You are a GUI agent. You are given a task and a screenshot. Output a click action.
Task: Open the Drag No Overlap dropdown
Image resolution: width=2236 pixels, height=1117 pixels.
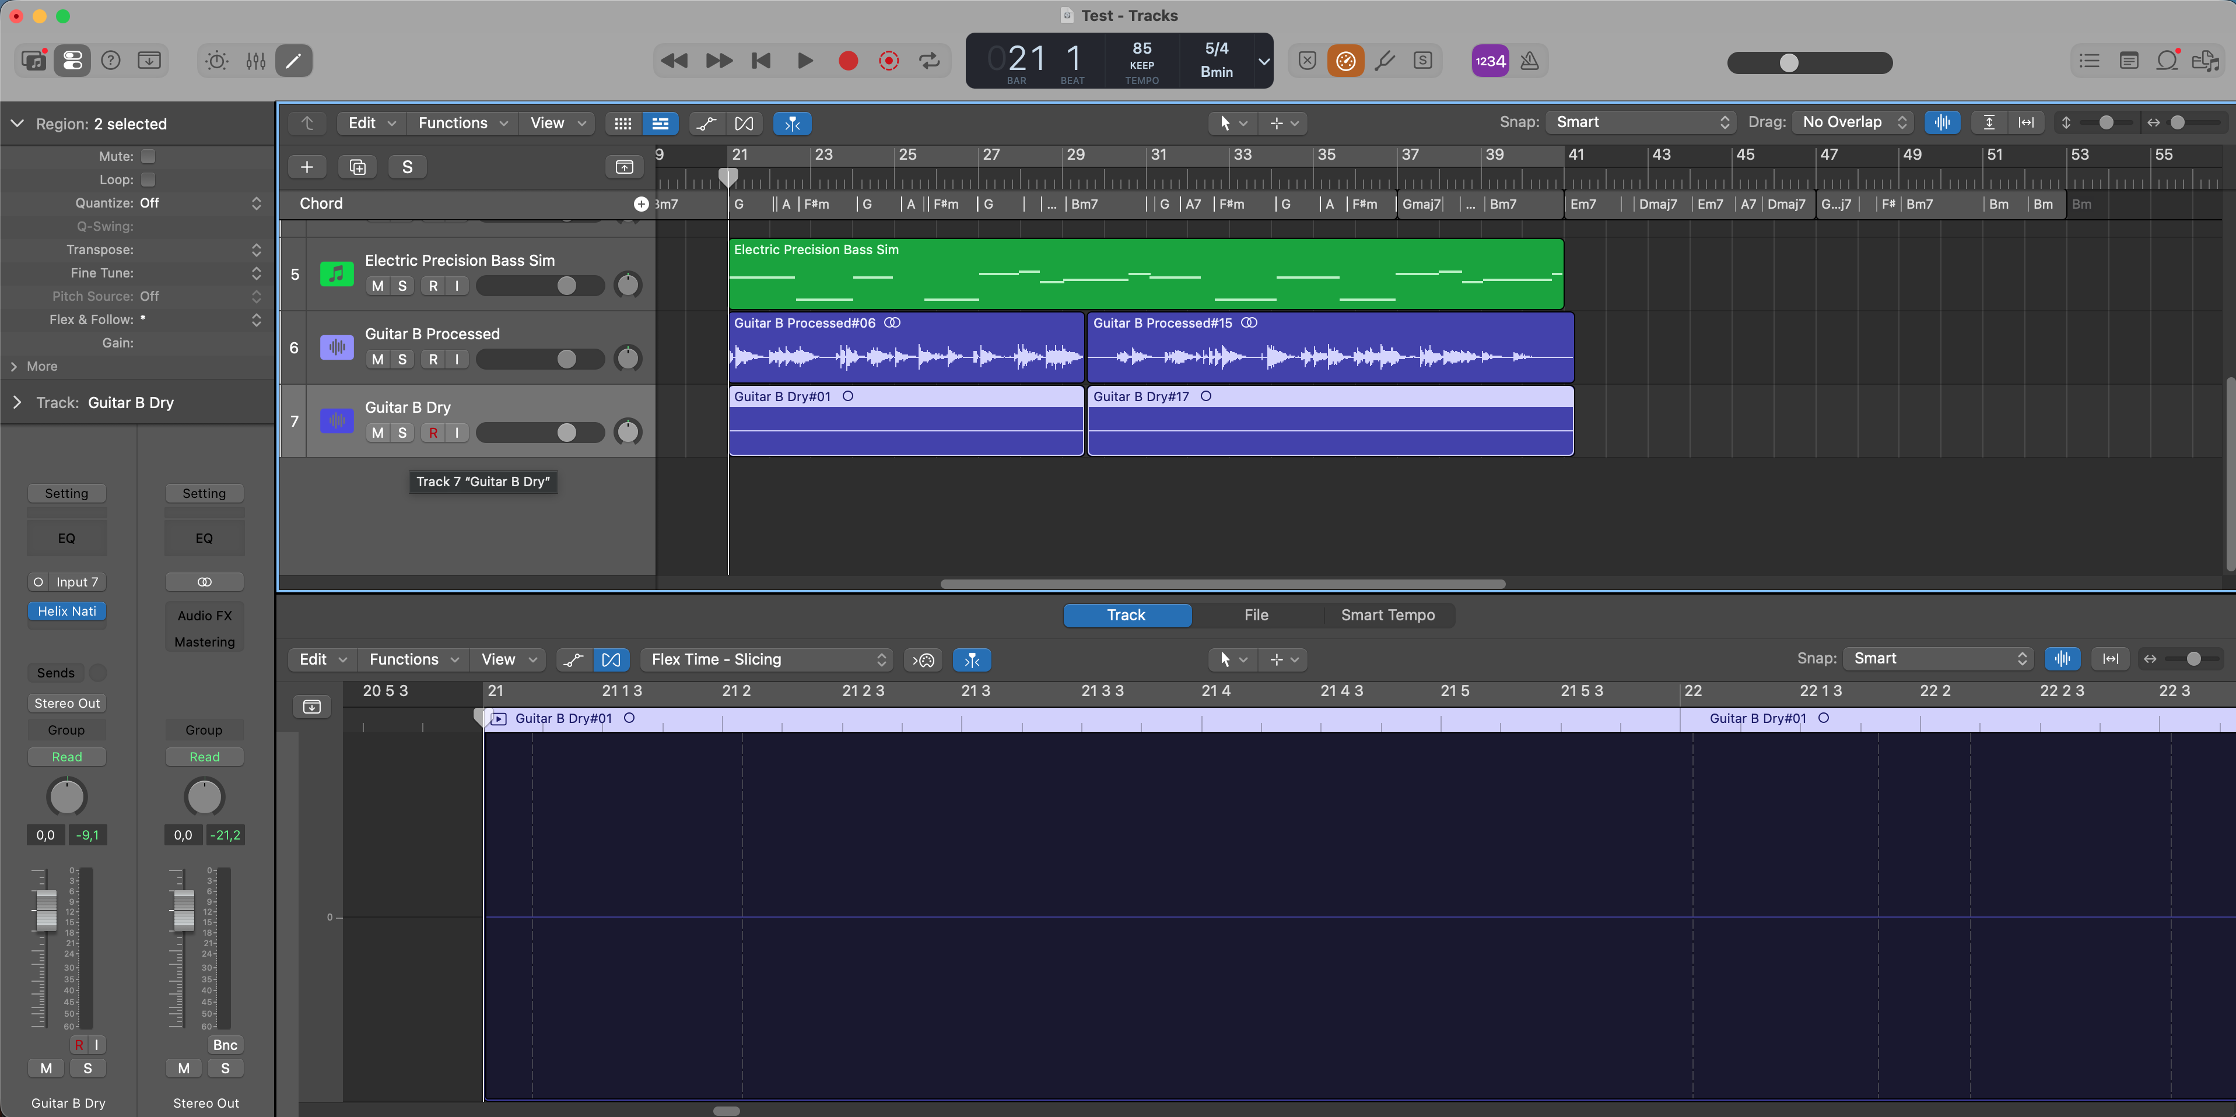coord(1853,122)
